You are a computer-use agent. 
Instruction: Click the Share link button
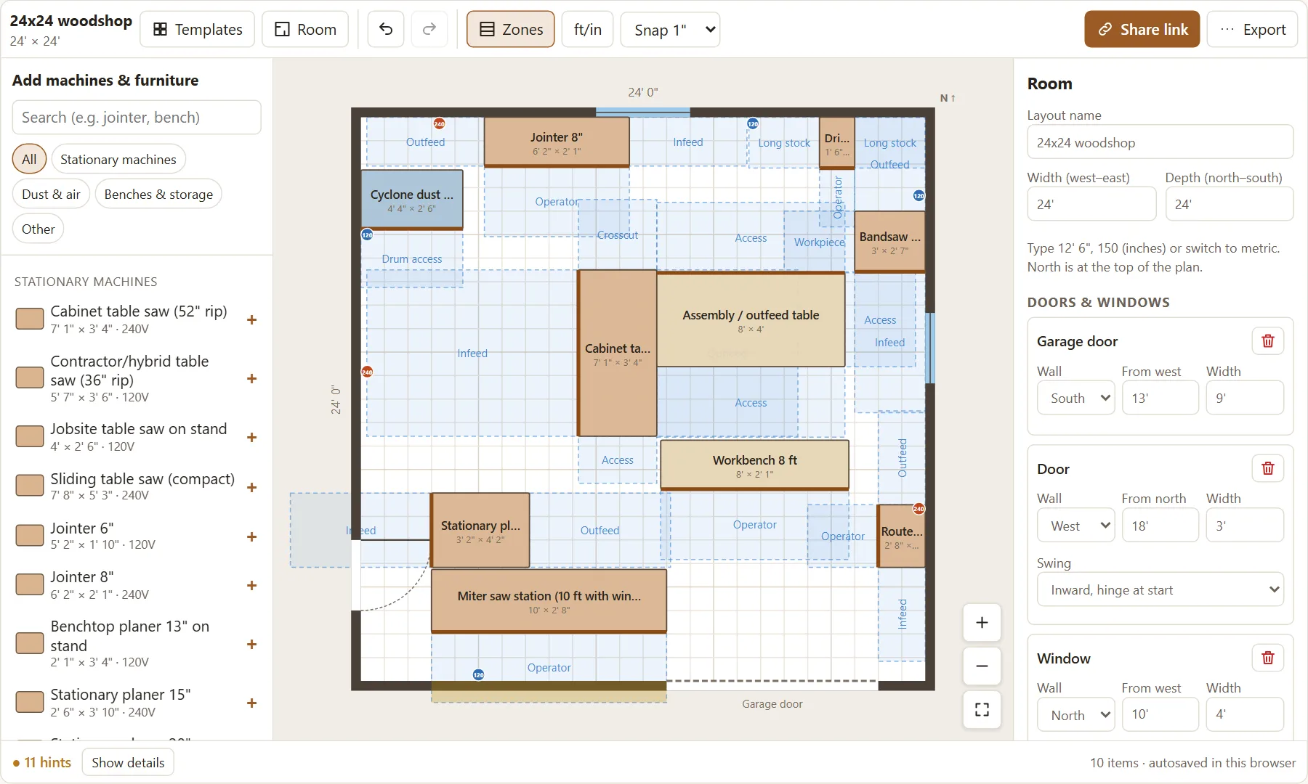tap(1142, 29)
